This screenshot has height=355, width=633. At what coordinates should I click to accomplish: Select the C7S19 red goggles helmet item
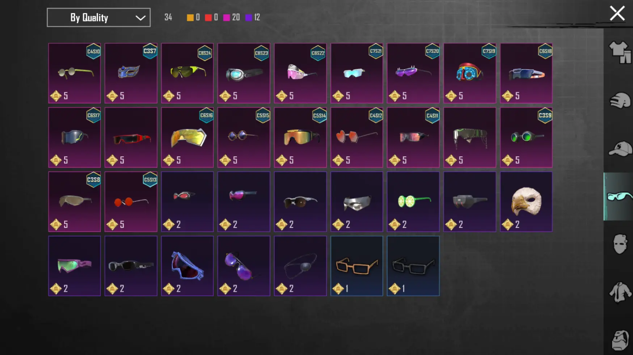[x=470, y=73]
